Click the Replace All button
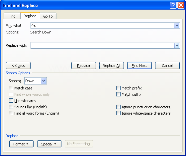This screenshot has width=186, height=156. coord(112,66)
